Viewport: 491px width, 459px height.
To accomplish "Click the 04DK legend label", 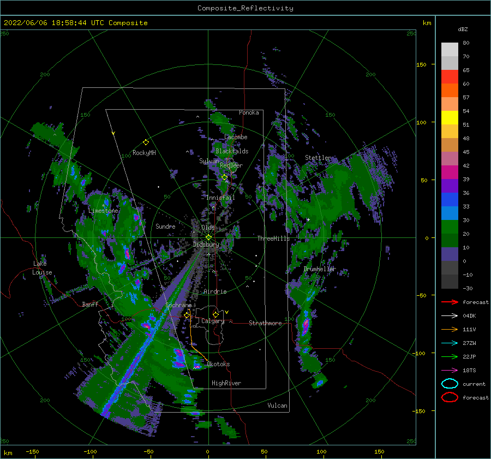I will pyautogui.click(x=469, y=315).
